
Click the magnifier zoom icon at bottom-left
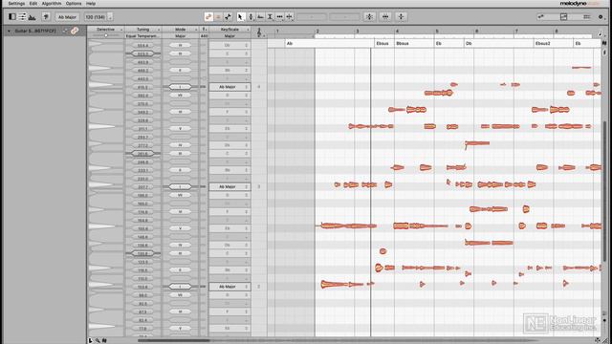[98, 340]
